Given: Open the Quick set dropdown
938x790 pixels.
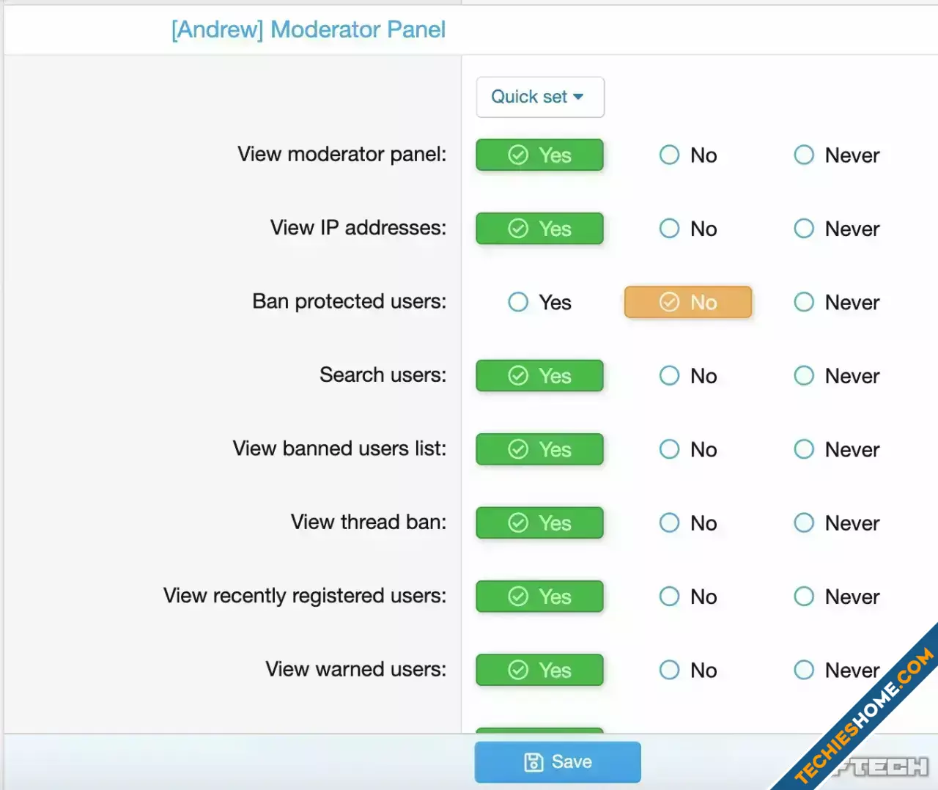Looking at the screenshot, I should pyautogui.click(x=540, y=97).
